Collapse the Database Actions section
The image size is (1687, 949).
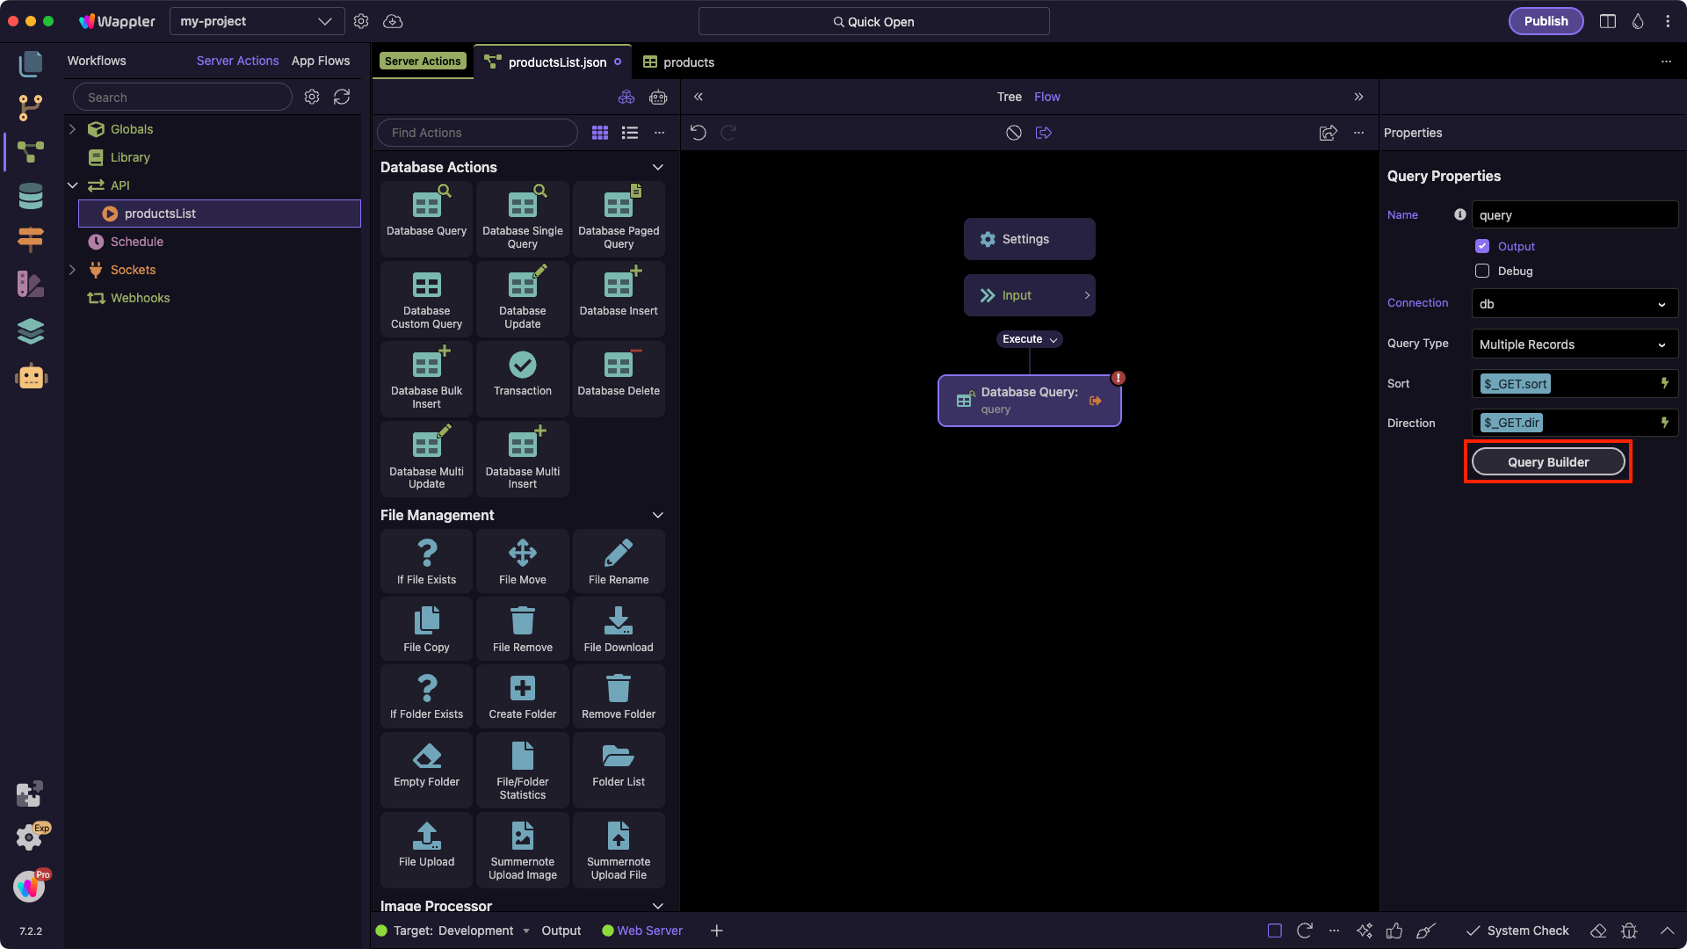click(657, 167)
